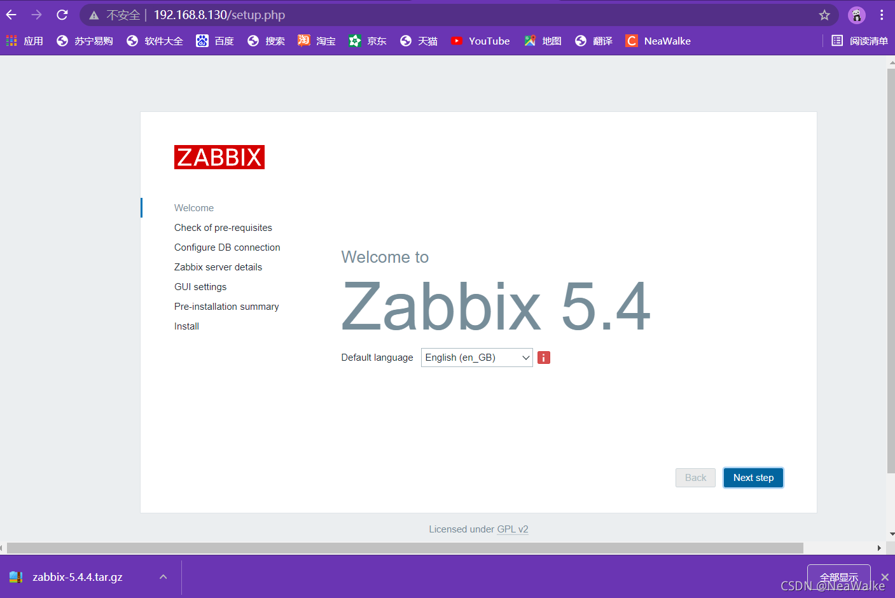This screenshot has width=895, height=598.
Task: Open the browser profile avatar
Action: pyautogui.click(x=857, y=15)
